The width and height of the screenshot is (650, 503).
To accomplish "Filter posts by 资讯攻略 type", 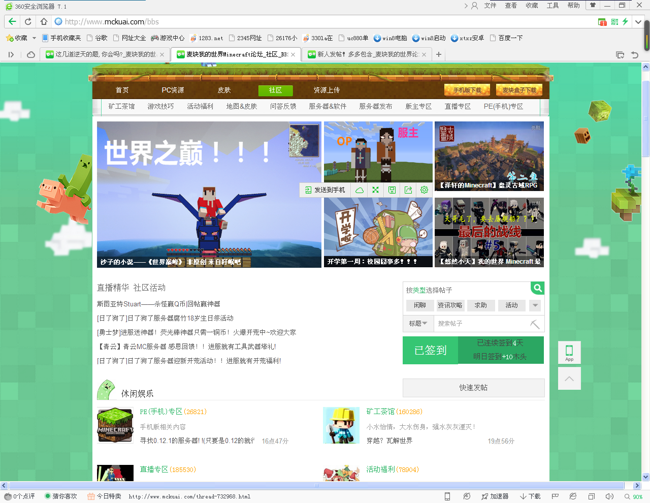I will [x=450, y=305].
